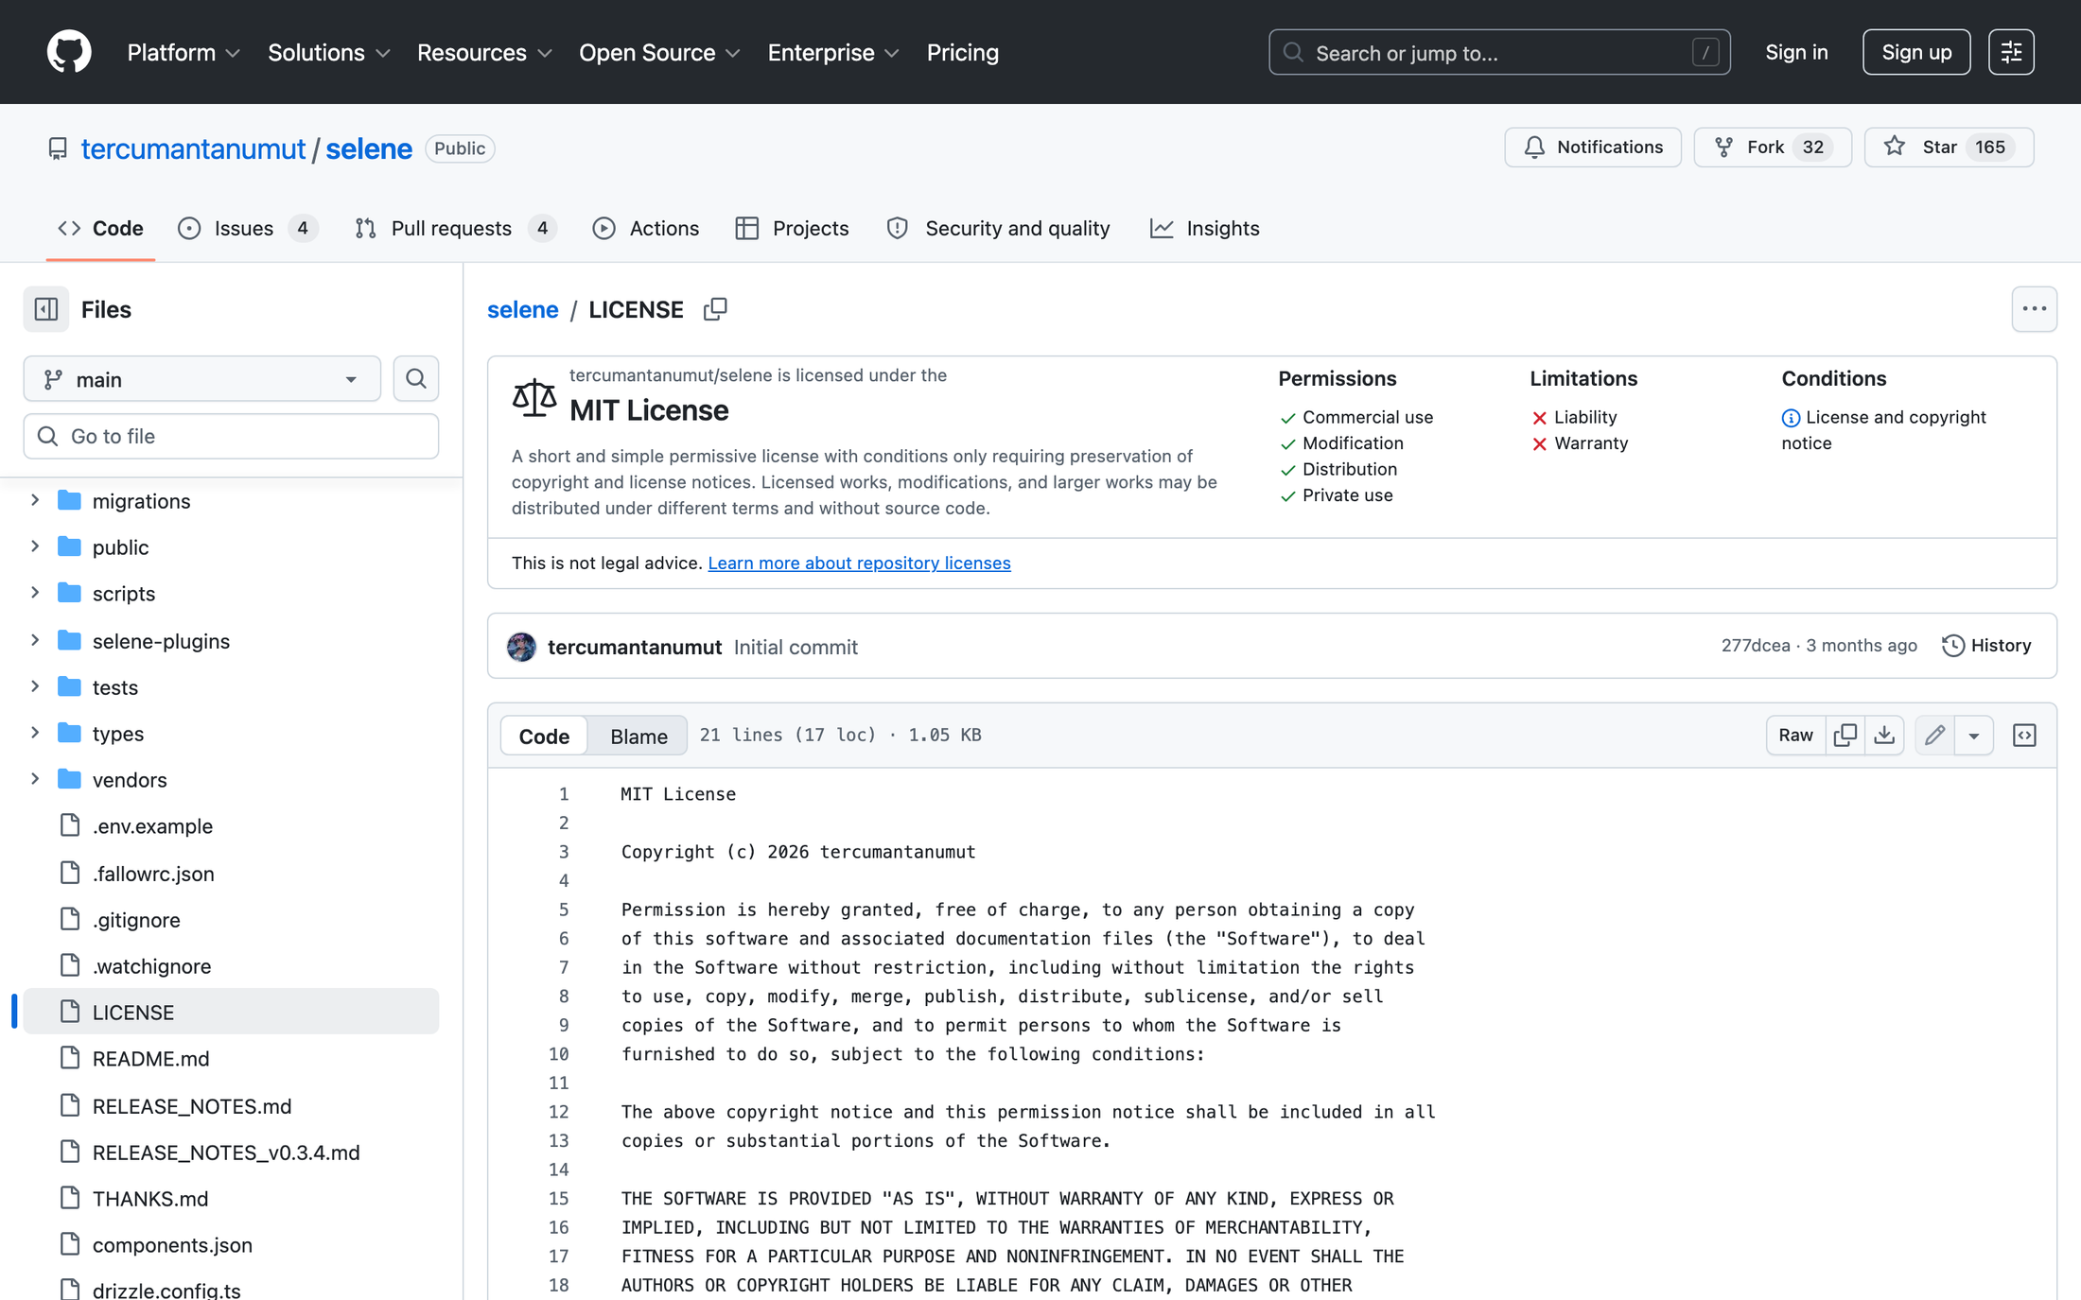2081x1300 pixels.
Task: Go to the Pull requests tab
Action: click(456, 229)
